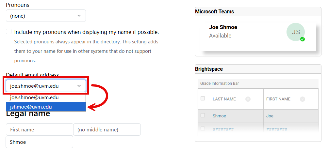The height and width of the screenshot is (150, 328).
Task: Enable the Include my pronouns checkbox
Action: pos(9,32)
